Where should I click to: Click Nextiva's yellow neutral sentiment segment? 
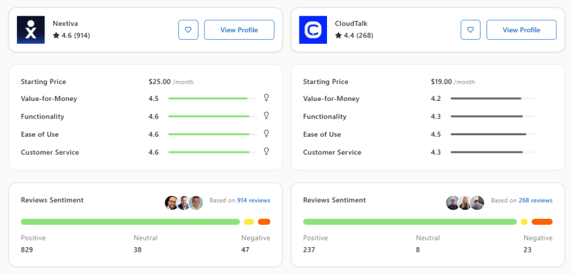point(249,222)
